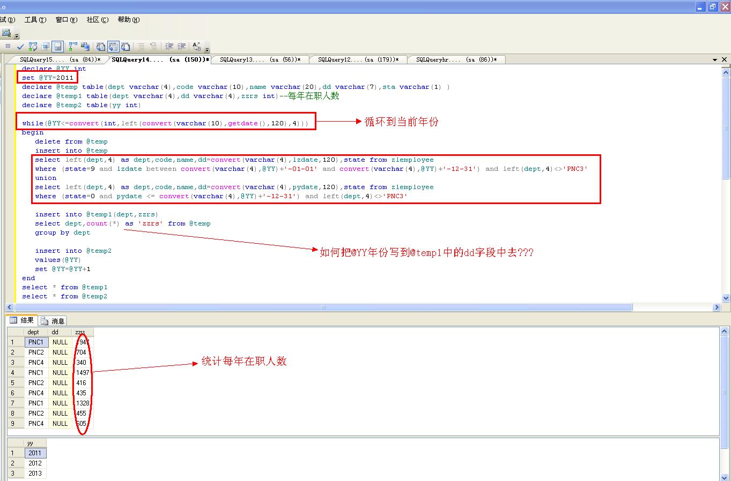Open the 工具(T) menu
Image resolution: width=731 pixels, height=481 pixels.
click(x=35, y=20)
